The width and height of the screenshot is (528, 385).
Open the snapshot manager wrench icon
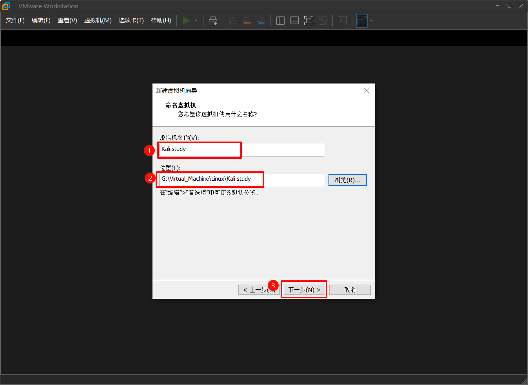point(261,21)
